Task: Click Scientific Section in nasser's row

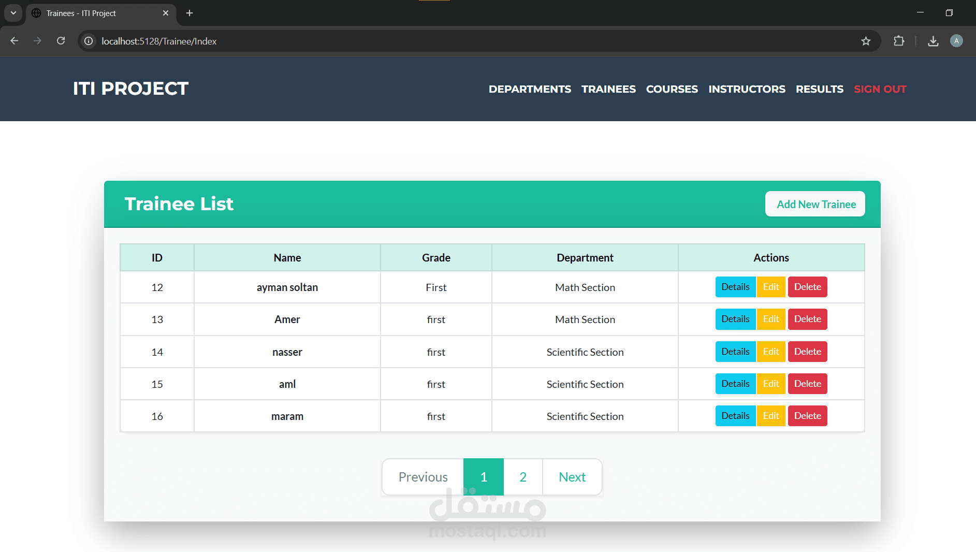Action: 585,352
